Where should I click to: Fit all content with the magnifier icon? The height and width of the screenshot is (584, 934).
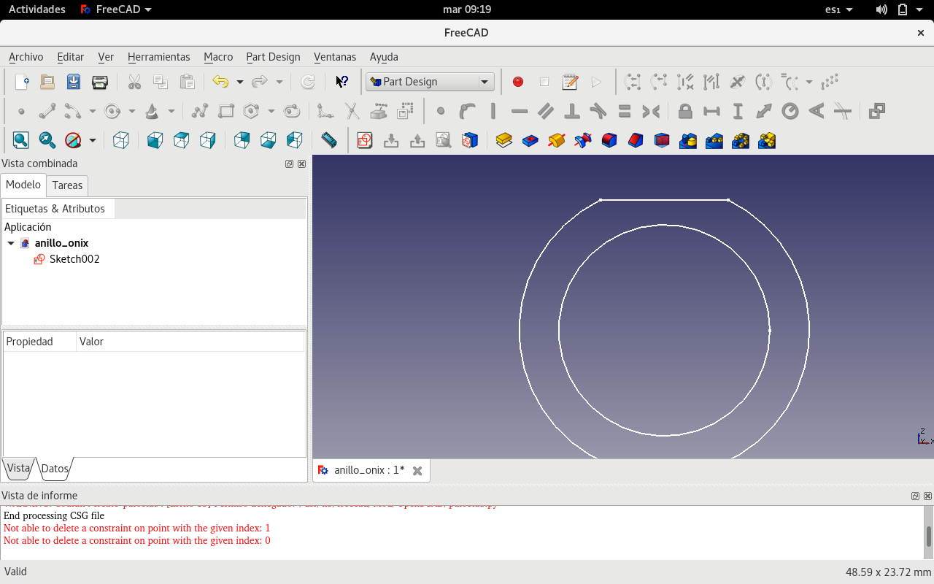pos(20,140)
